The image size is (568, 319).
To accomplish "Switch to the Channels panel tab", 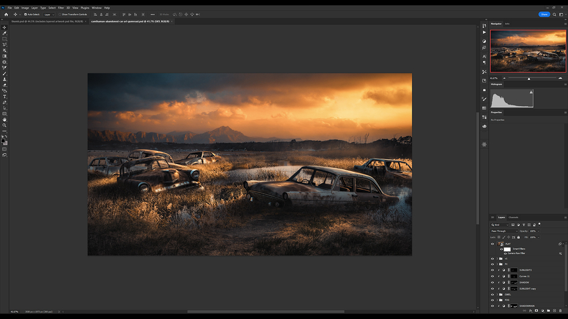I will pyautogui.click(x=513, y=217).
